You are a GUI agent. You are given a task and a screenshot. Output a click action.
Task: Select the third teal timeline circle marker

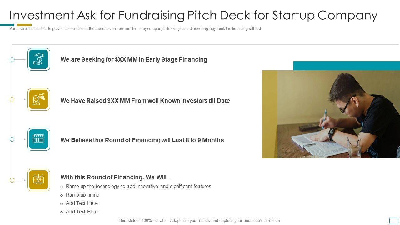pyautogui.click(x=12, y=139)
